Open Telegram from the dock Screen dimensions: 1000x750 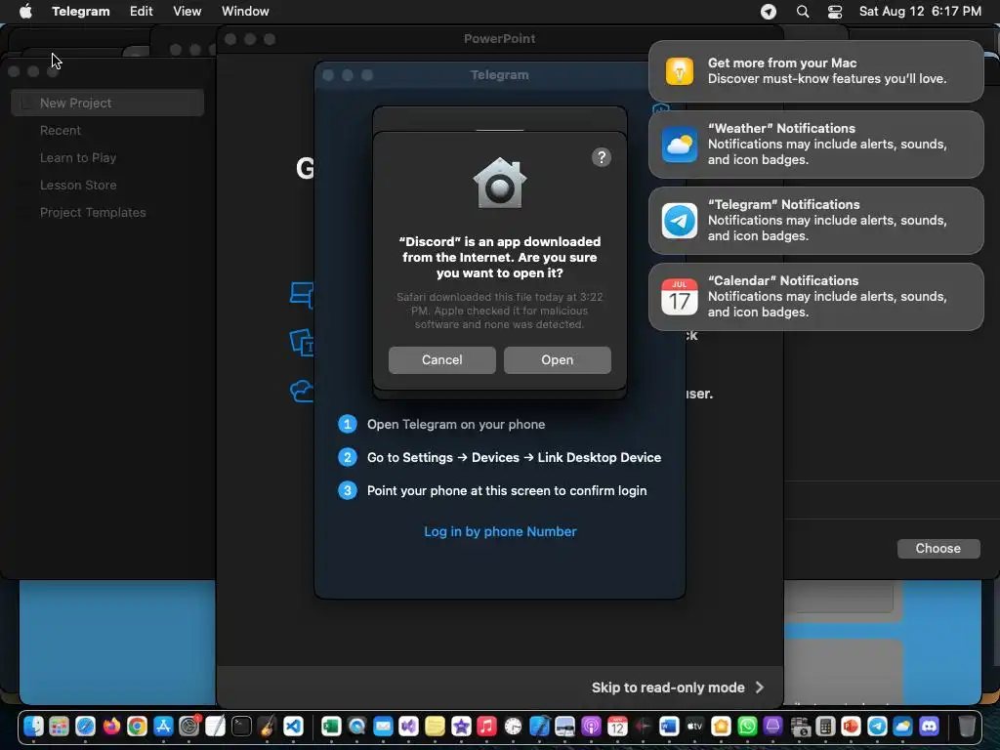(x=877, y=726)
